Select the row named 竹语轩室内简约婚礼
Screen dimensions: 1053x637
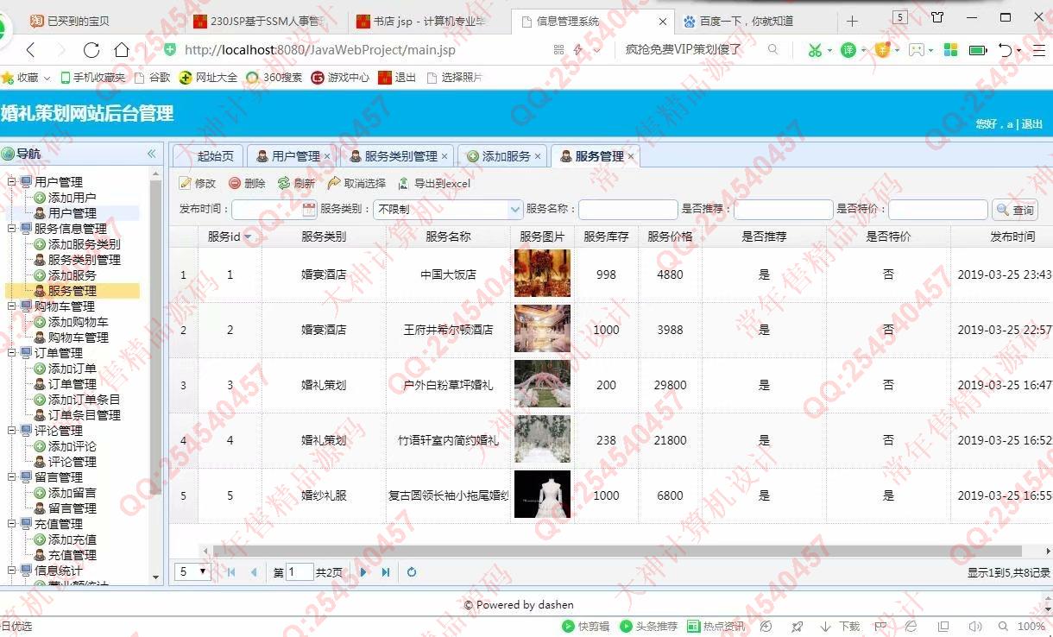click(611, 440)
